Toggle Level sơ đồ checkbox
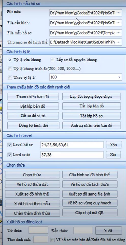The height and width of the screenshot is (245, 126). pyautogui.click(x=10, y=155)
